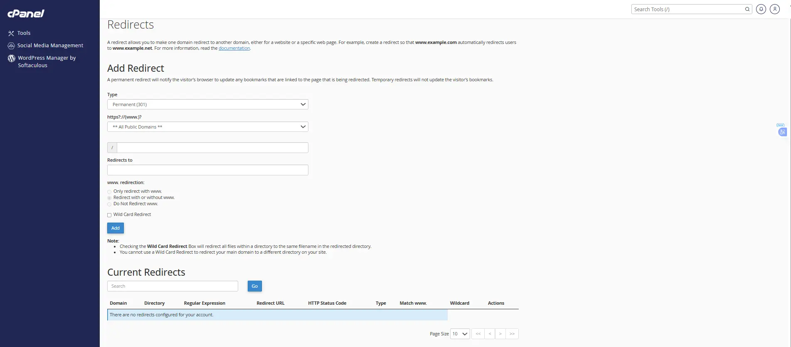
Task: Go to first page with << button
Action: point(478,334)
